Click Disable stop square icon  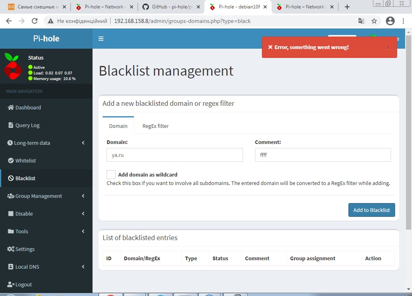[x=11, y=214]
